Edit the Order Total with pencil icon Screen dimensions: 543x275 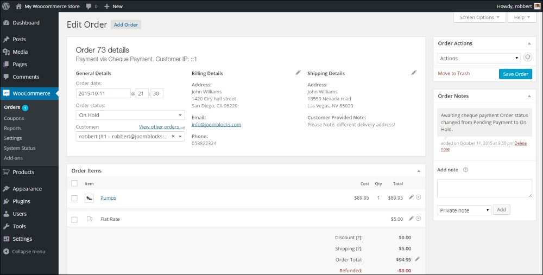(x=417, y=259)
